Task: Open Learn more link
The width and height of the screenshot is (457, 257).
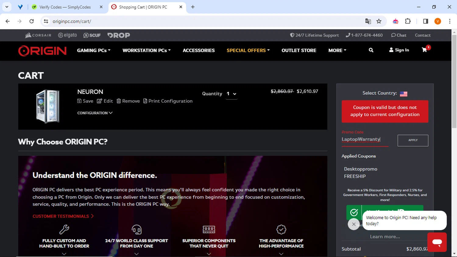Action: pyautogui.click(x=385, y=237)
